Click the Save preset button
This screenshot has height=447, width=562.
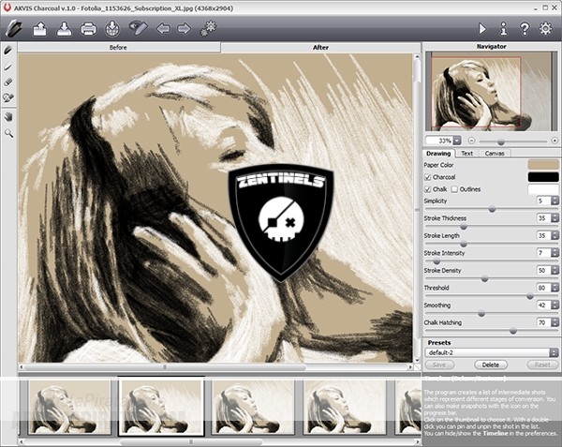pos(439,365)
